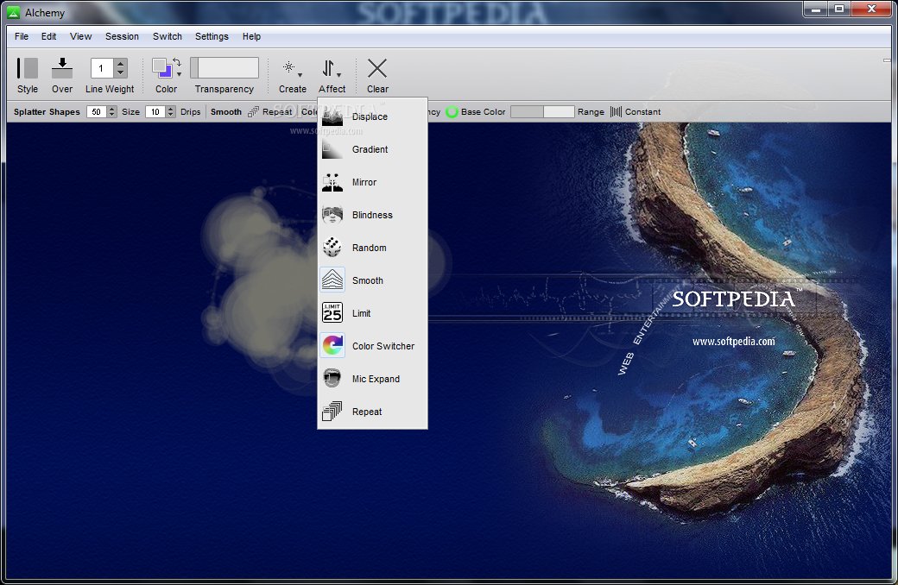Click the Constant bars icon
This screenshot has width=898, height=585.
coord(616,111)
